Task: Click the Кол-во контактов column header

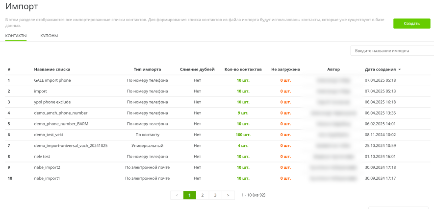Action: pyautogui.click(x=243, y=70)
